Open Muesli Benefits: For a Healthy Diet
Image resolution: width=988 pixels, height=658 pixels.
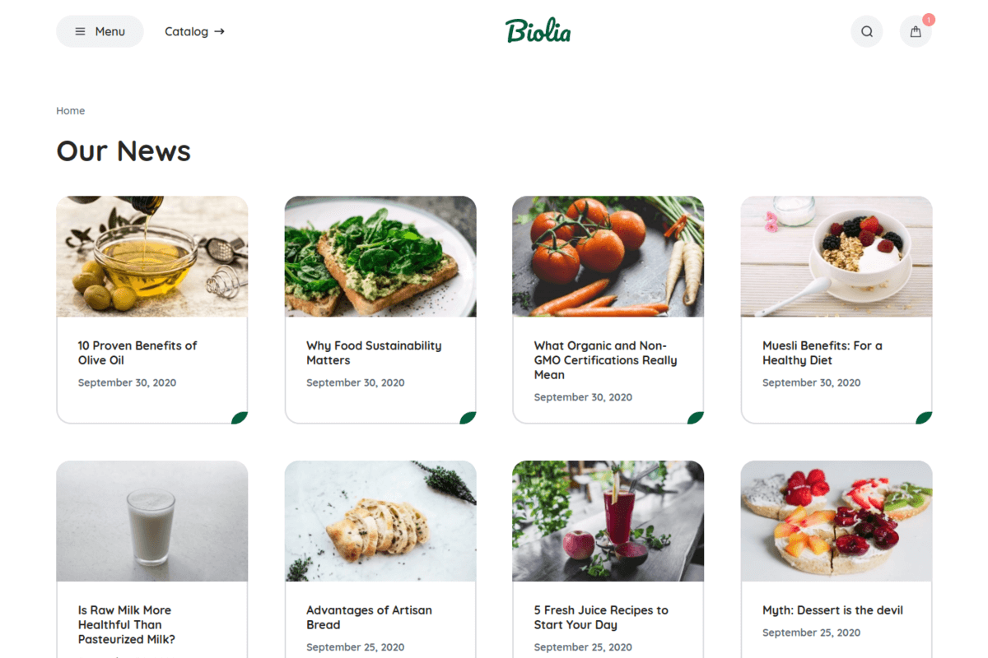(823, 353)
